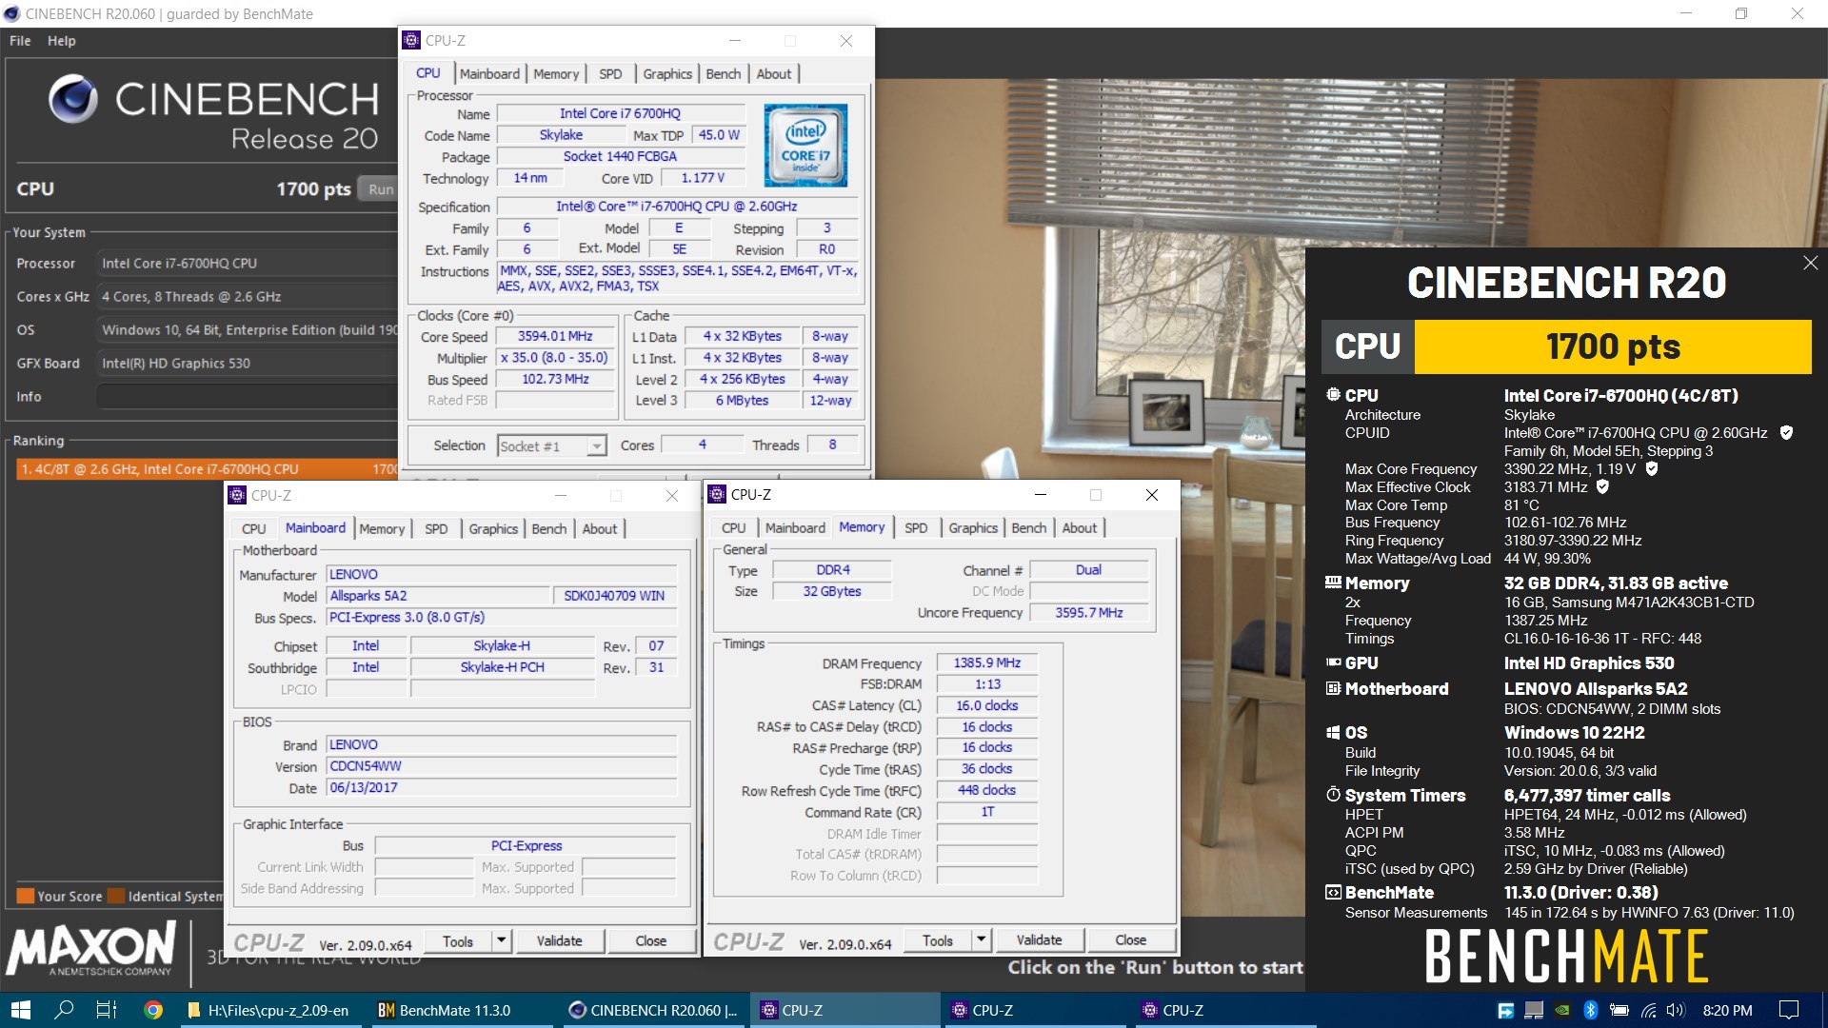Click the GPU section icon in BenchMate
The width and height of the screenshot is (1828, 1028).
click(1333, 662)
